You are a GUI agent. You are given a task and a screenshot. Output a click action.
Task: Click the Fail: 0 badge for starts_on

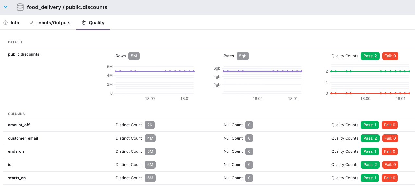[x=389, y=178]
